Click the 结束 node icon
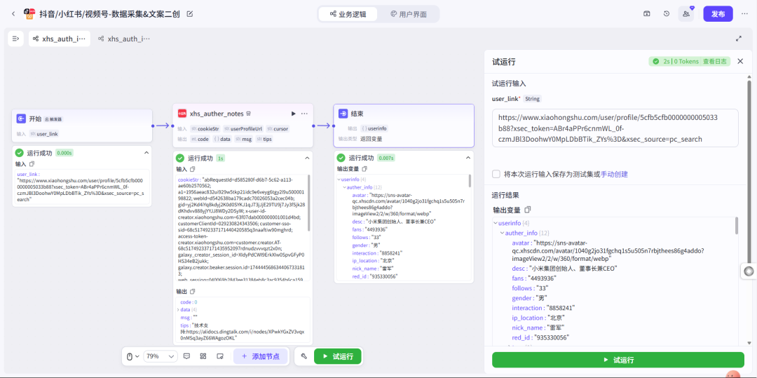The image size is (757, 378). (x=343, y=114)
